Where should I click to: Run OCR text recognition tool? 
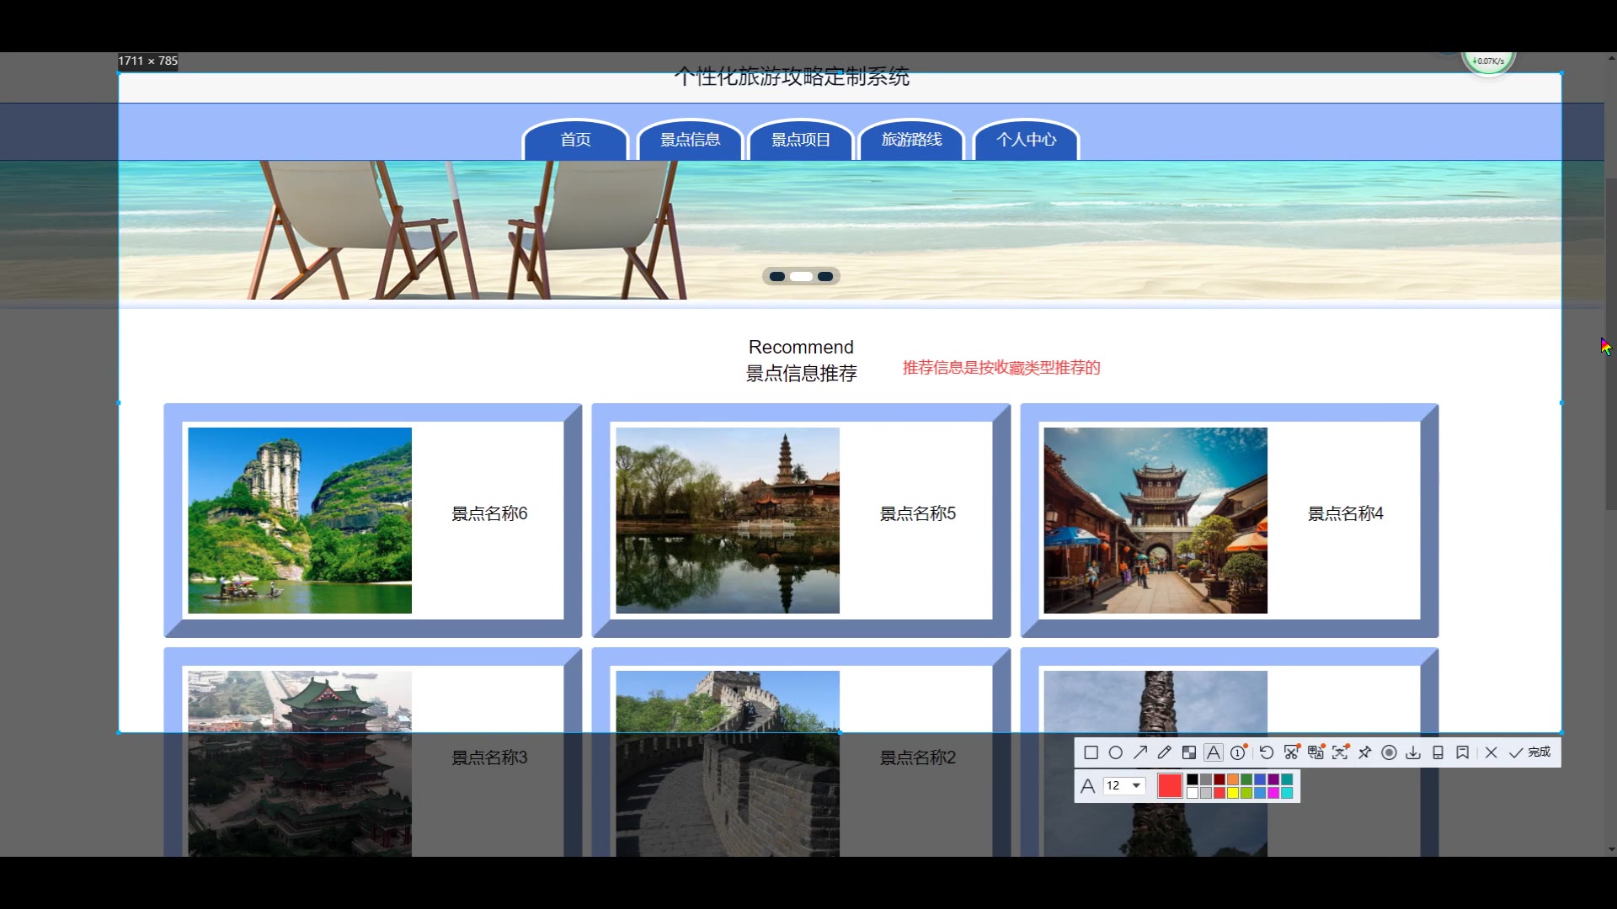coord(1341,752)
